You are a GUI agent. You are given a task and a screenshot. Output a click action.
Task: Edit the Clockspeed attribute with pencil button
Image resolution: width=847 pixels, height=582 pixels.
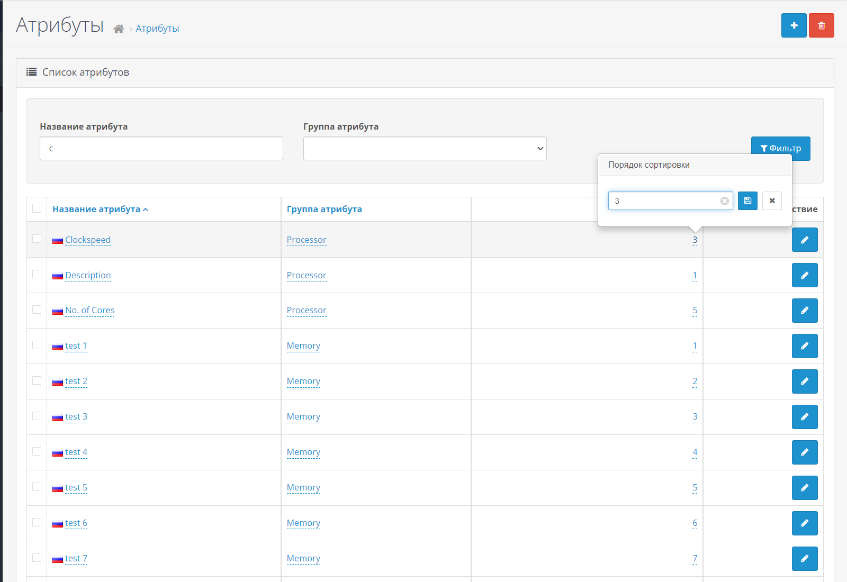tap(805, 240)
